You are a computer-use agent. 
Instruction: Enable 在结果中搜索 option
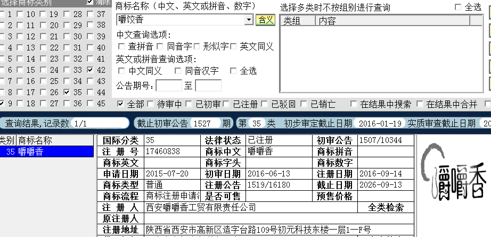354,104
